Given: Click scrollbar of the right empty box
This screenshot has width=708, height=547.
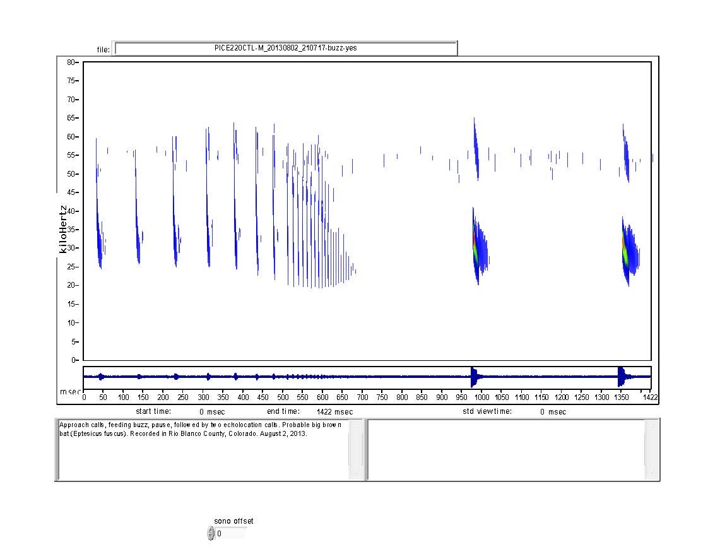Looking at the screenshot, I should click(x=651, y=449).
